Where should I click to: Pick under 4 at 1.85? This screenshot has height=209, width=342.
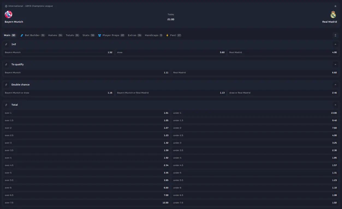255,158
